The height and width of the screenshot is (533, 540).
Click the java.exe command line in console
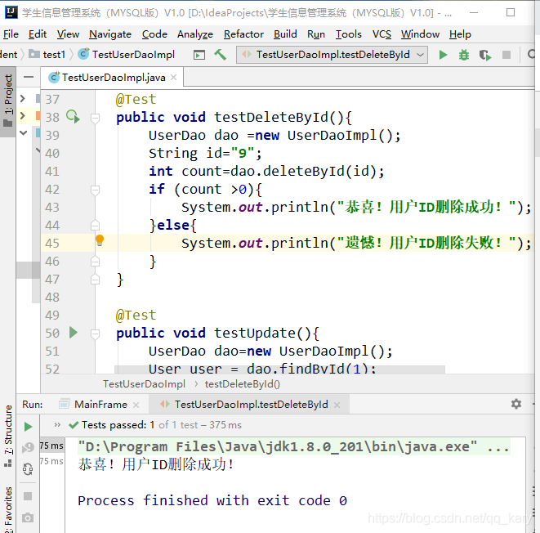coord(293,447)
